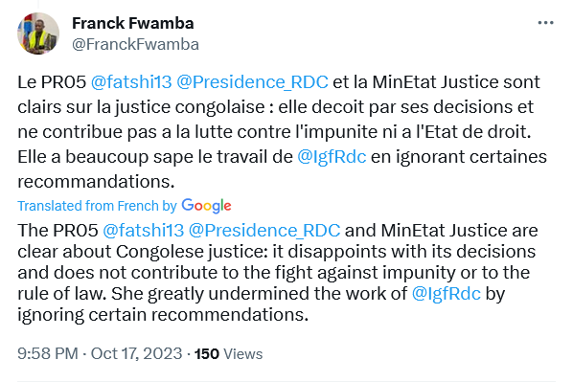Open @IgfRdc mention in French tweet
The height and width of the screenshot is (382, 573).
pos(332,157)
